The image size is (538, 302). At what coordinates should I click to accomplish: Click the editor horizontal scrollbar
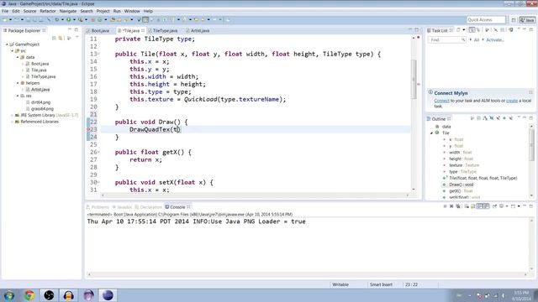click(254, 195)
